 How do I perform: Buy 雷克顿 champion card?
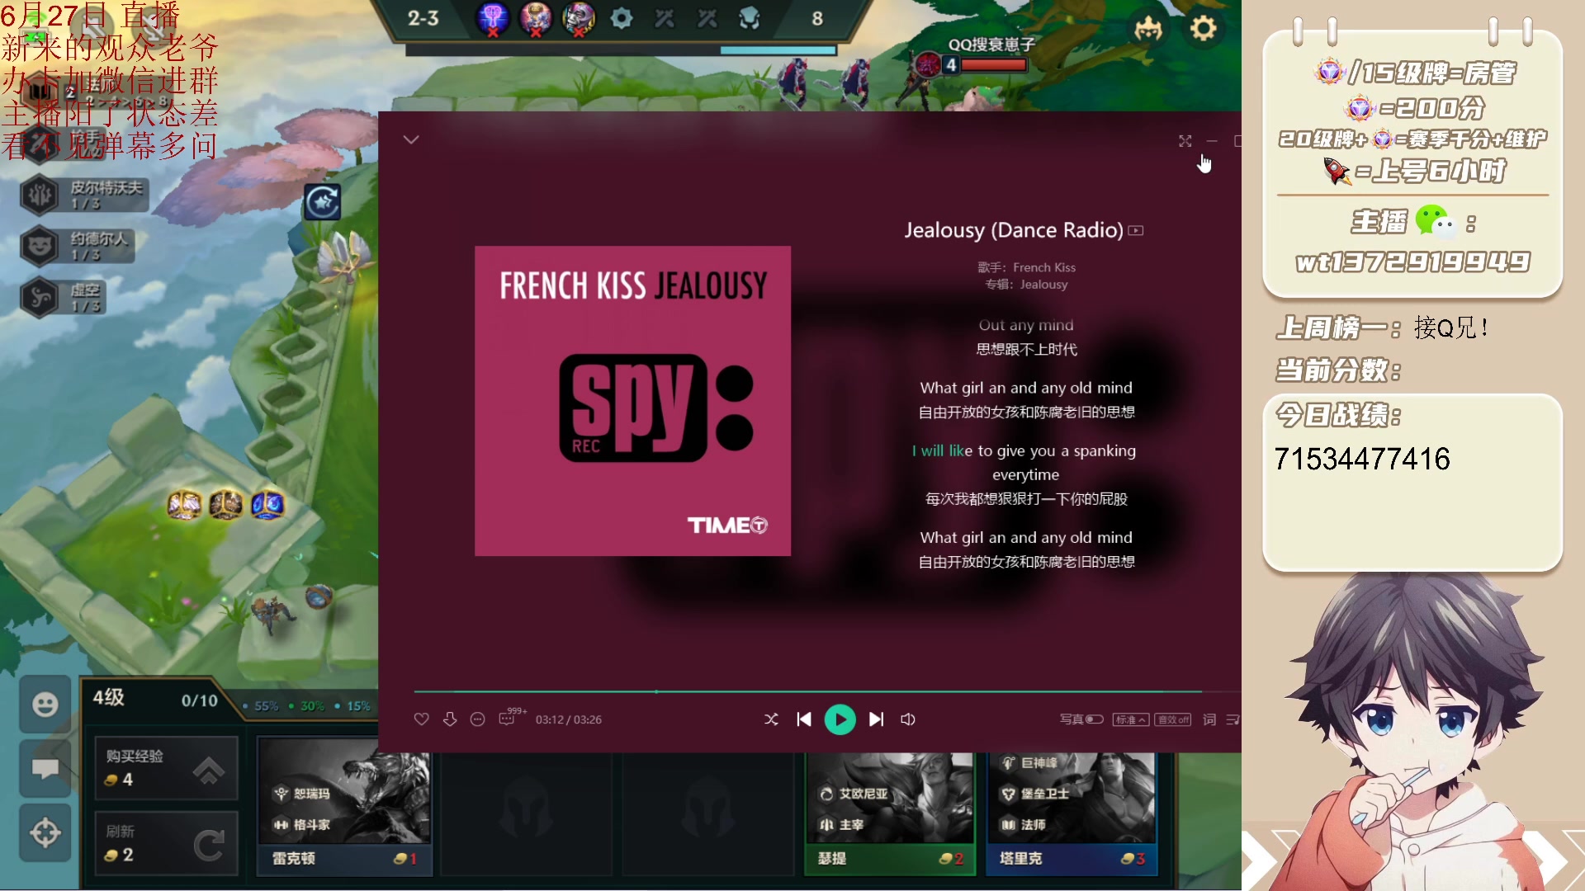345,804
